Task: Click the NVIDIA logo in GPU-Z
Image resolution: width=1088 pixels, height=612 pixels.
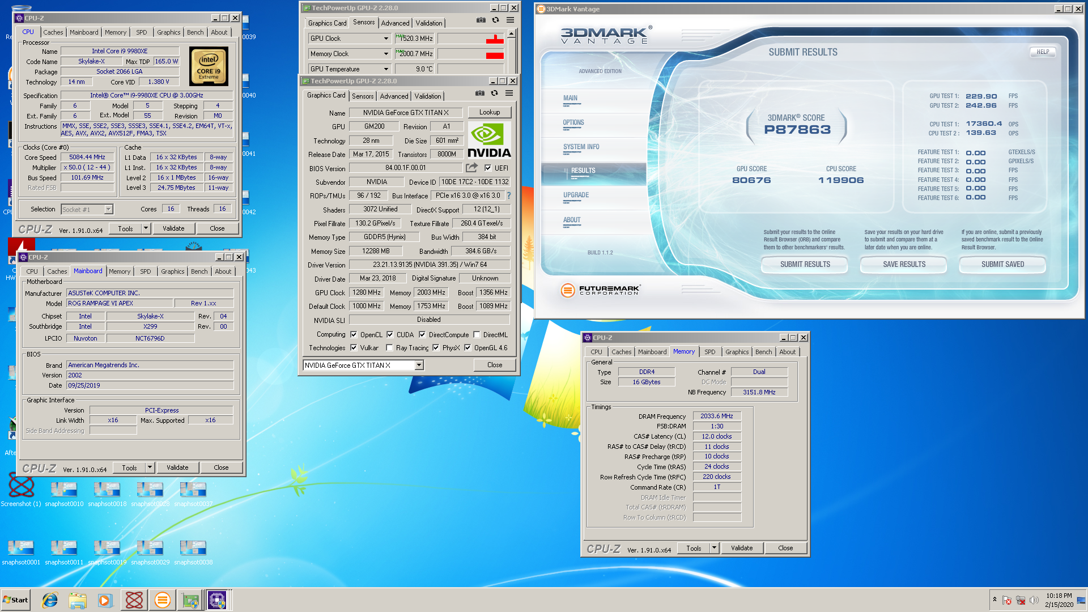Action: [x=489, y=140]
